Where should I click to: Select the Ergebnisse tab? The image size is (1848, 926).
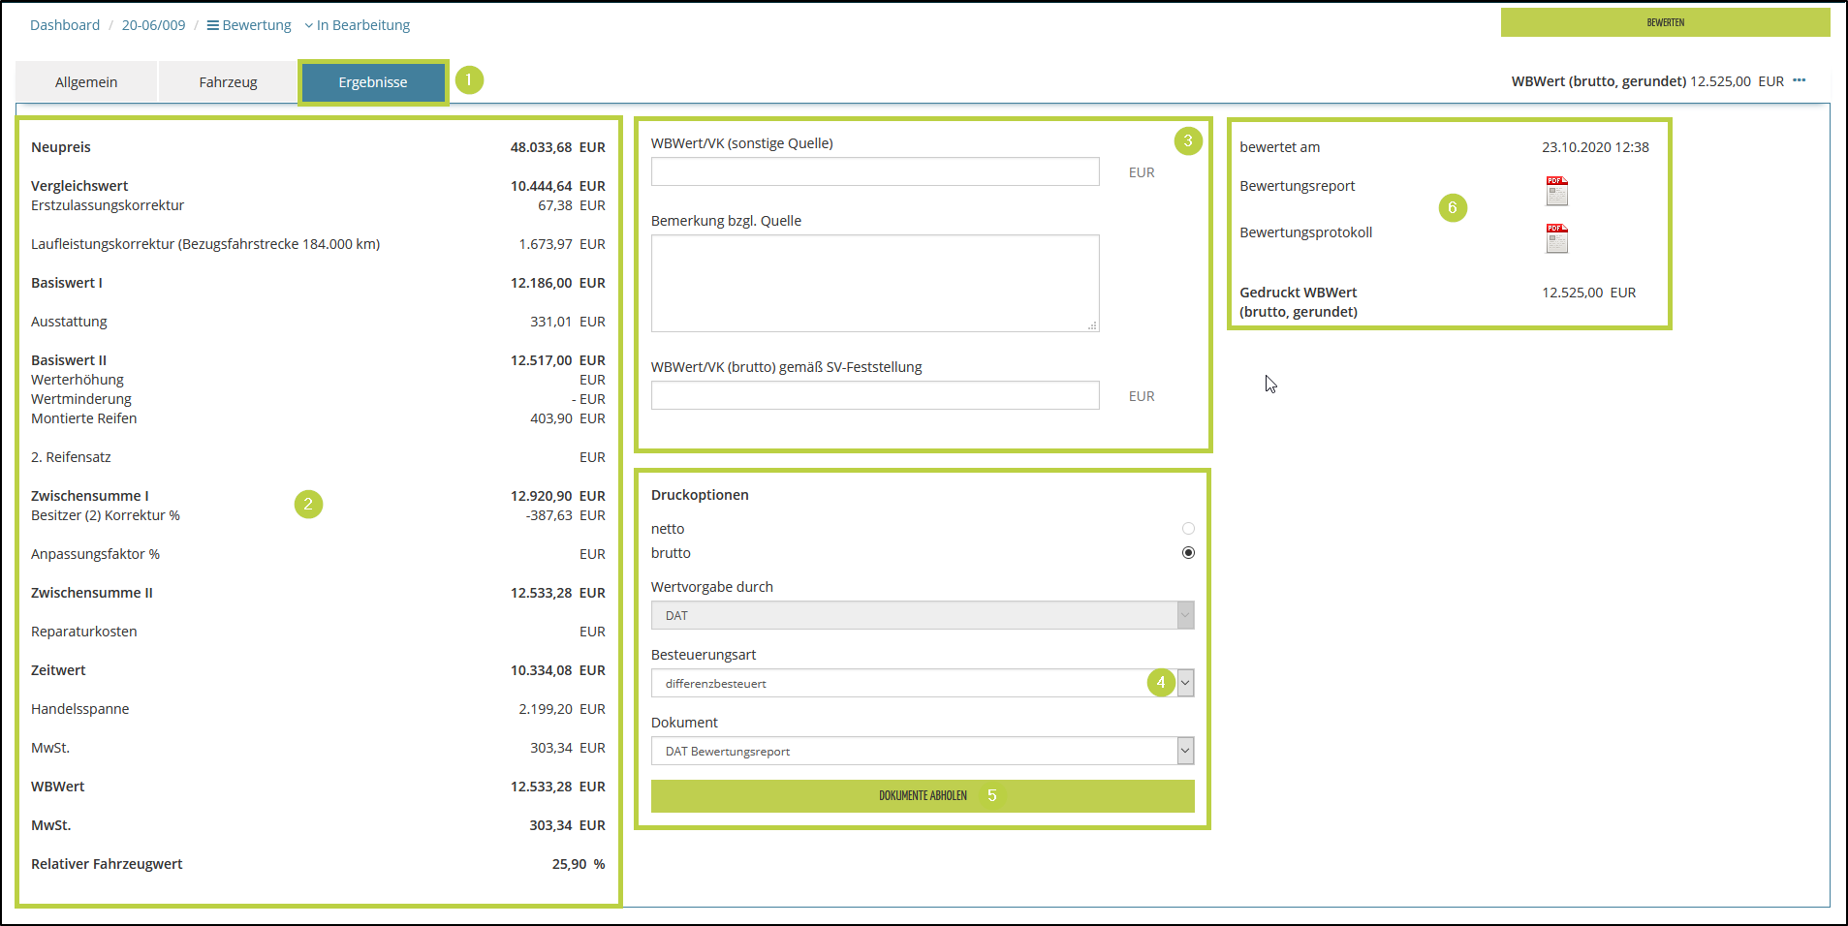[x=373, y=82]
